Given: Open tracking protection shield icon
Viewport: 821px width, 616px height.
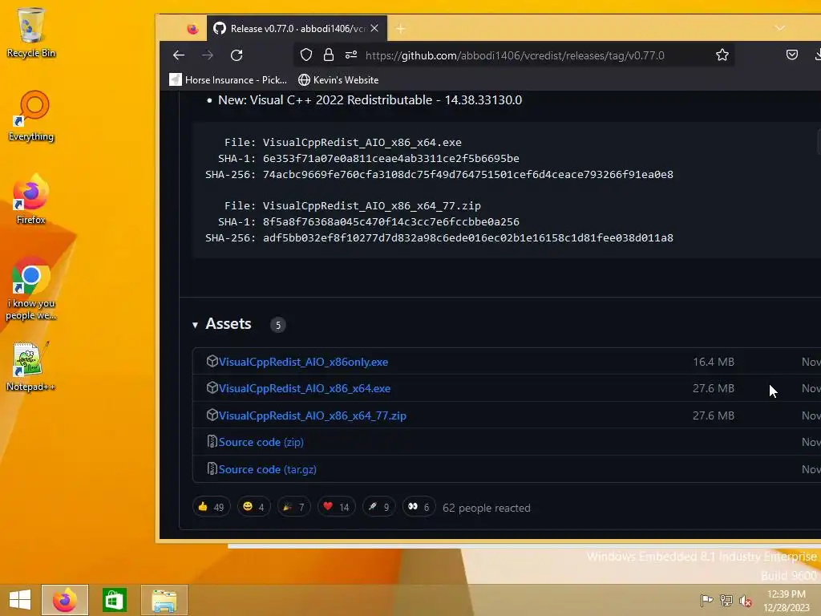Looking at the screenshot, I should coord(306,55).
